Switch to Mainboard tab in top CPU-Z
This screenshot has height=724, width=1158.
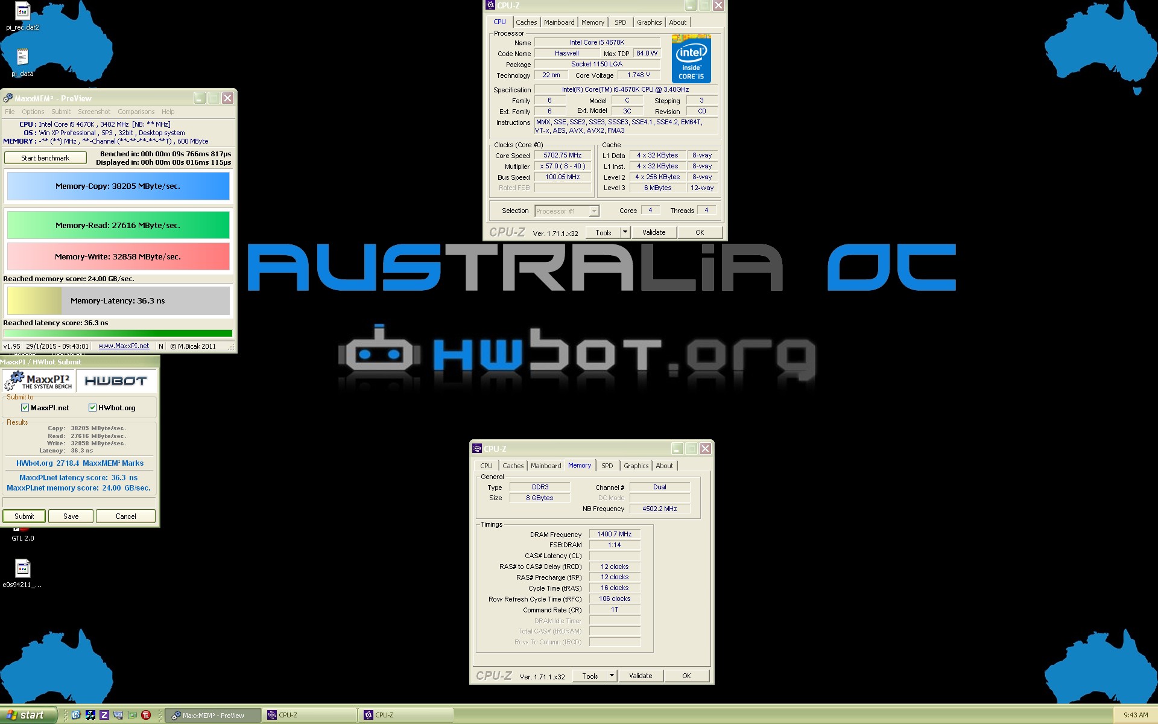click(559, 22)
